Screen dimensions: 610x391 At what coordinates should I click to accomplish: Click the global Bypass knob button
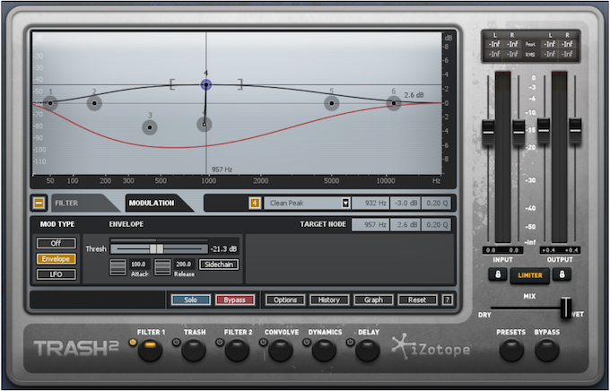pyautogui.click(x=546, y=350)
